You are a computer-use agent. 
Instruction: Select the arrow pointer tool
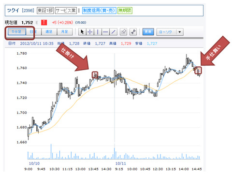(x=82, y=32)
